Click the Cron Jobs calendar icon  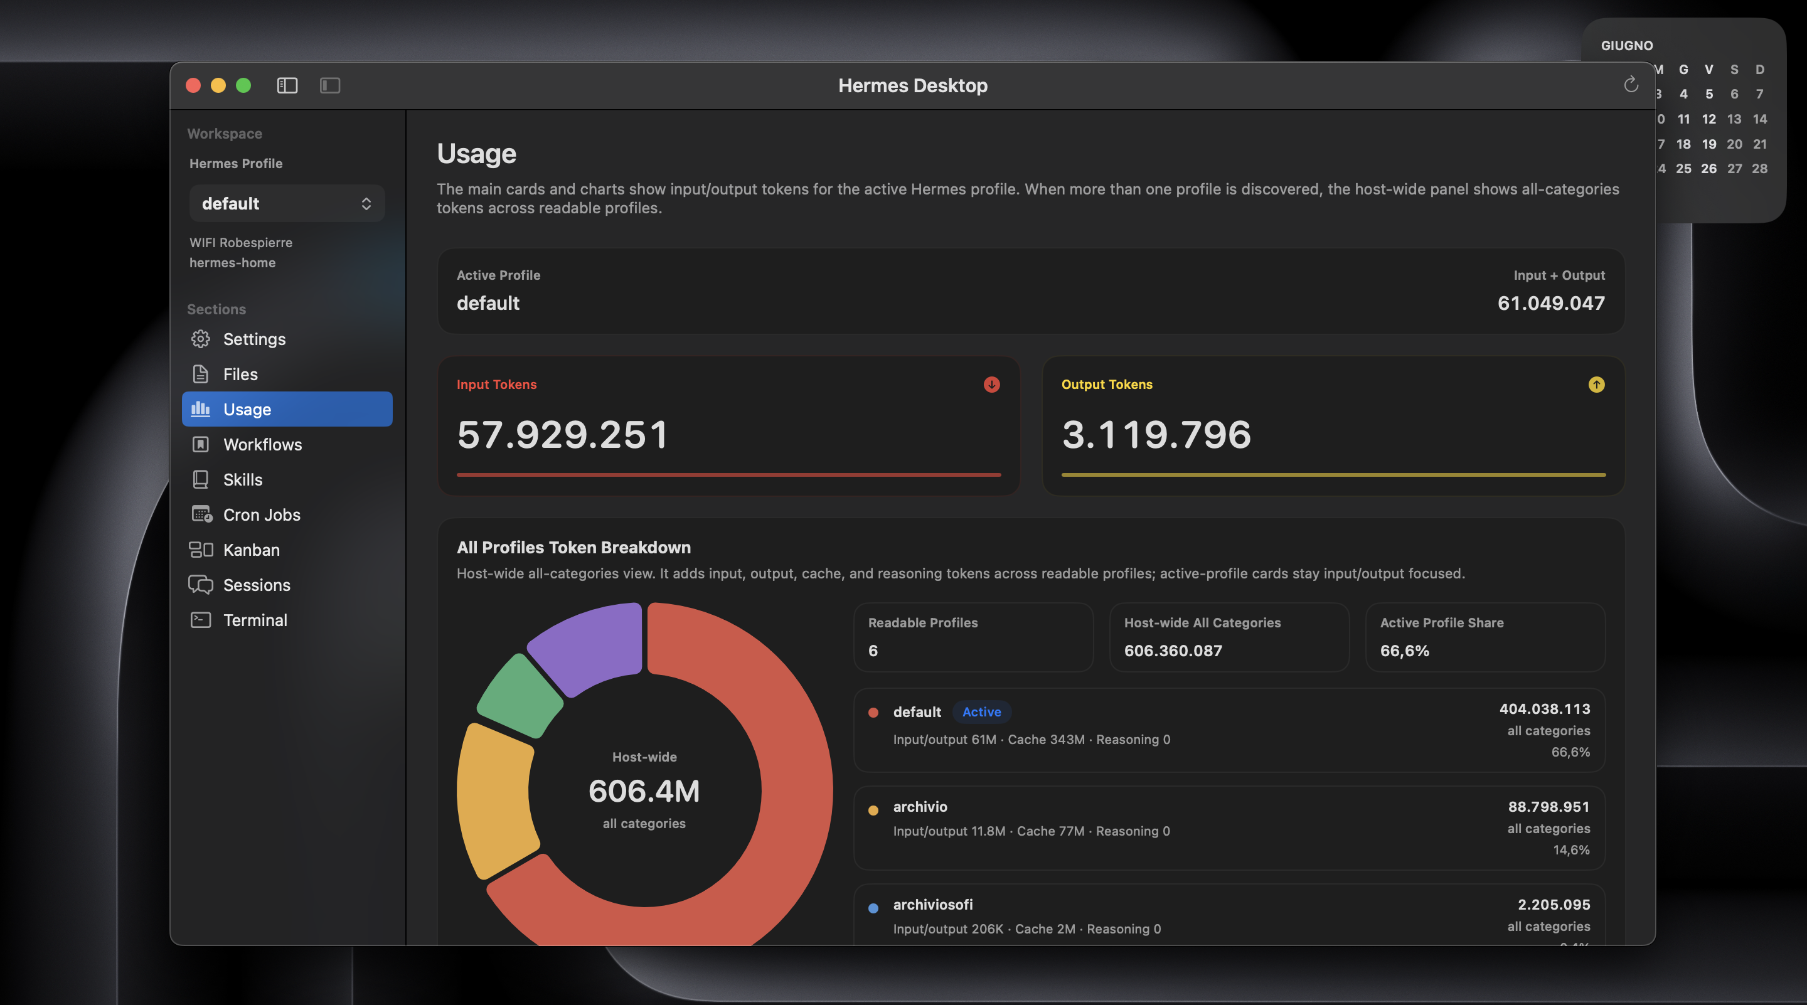201,514
